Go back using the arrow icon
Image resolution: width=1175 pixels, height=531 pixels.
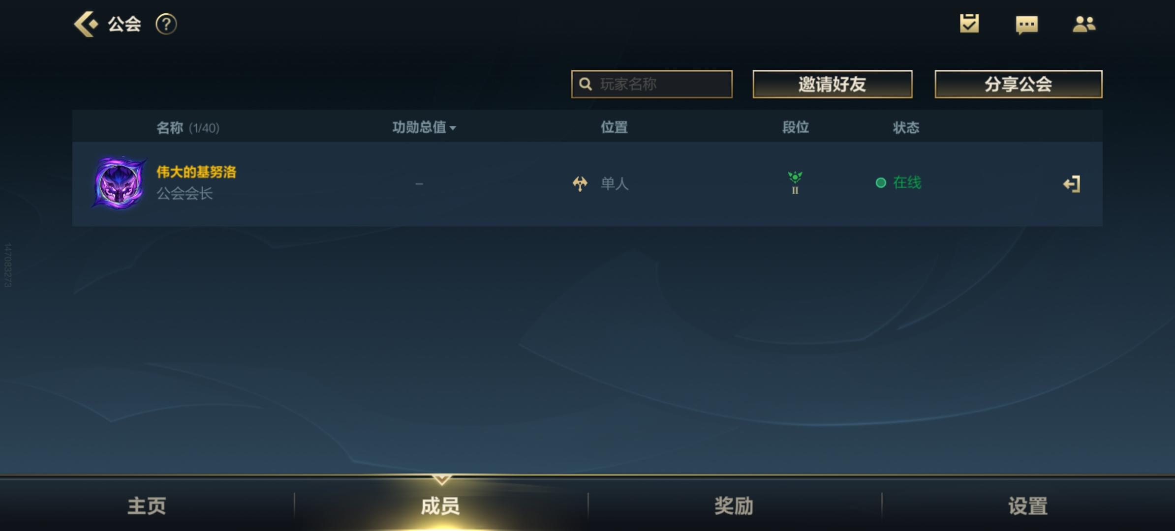pos(86,24)
